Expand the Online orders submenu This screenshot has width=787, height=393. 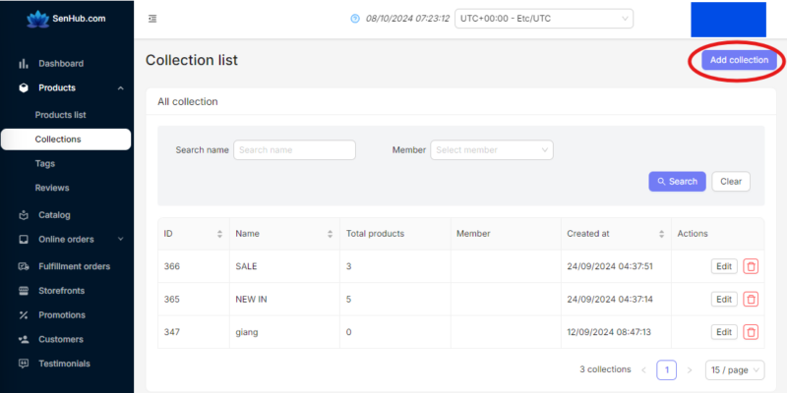[120, 239]
